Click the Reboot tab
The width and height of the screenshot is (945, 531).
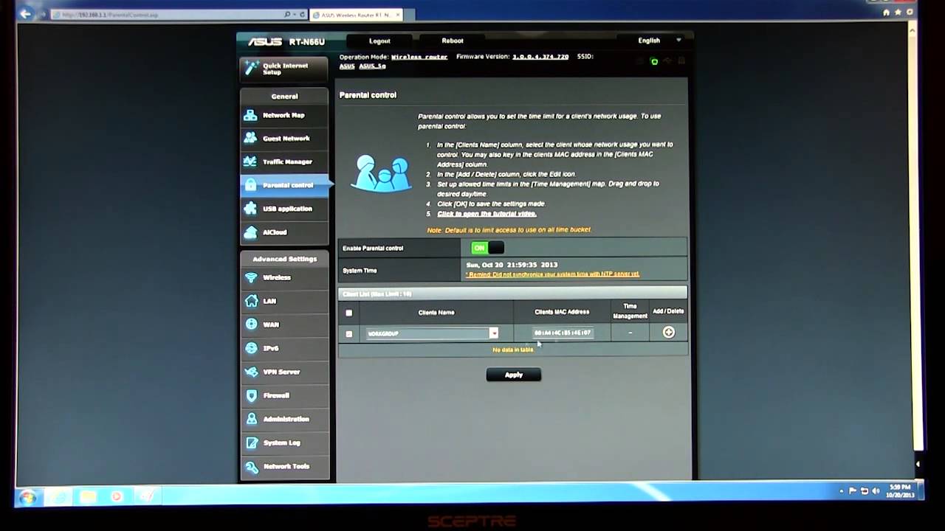[x=453, y=41]
